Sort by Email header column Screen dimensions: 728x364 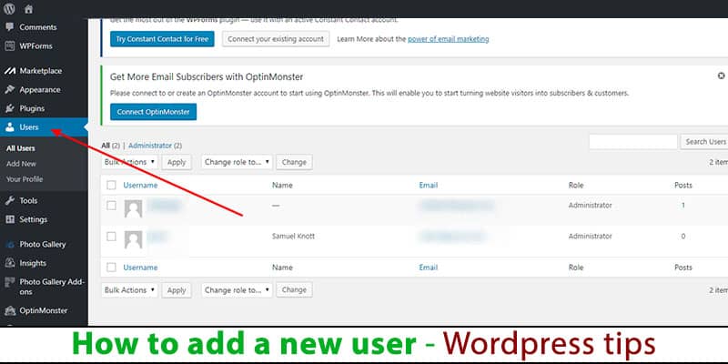click(x=428, y=186)
